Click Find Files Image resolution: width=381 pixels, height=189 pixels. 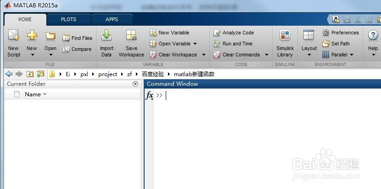[77, 38]
